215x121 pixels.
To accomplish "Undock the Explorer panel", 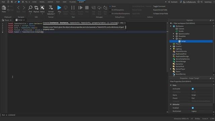I will click(211, 20).
